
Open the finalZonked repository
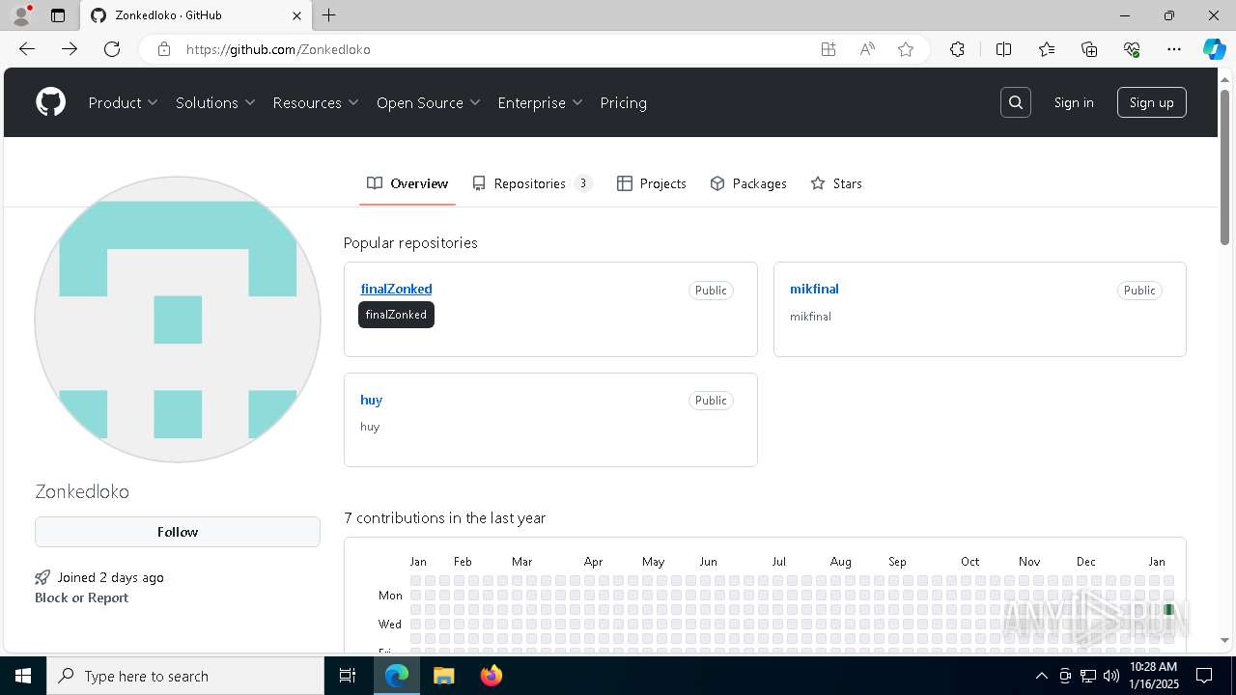click(396, 289)
